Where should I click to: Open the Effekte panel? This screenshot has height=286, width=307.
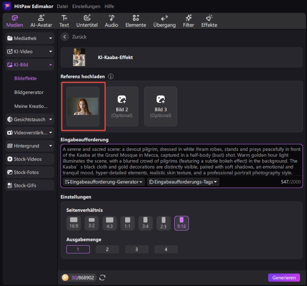[x=209, y=21]
